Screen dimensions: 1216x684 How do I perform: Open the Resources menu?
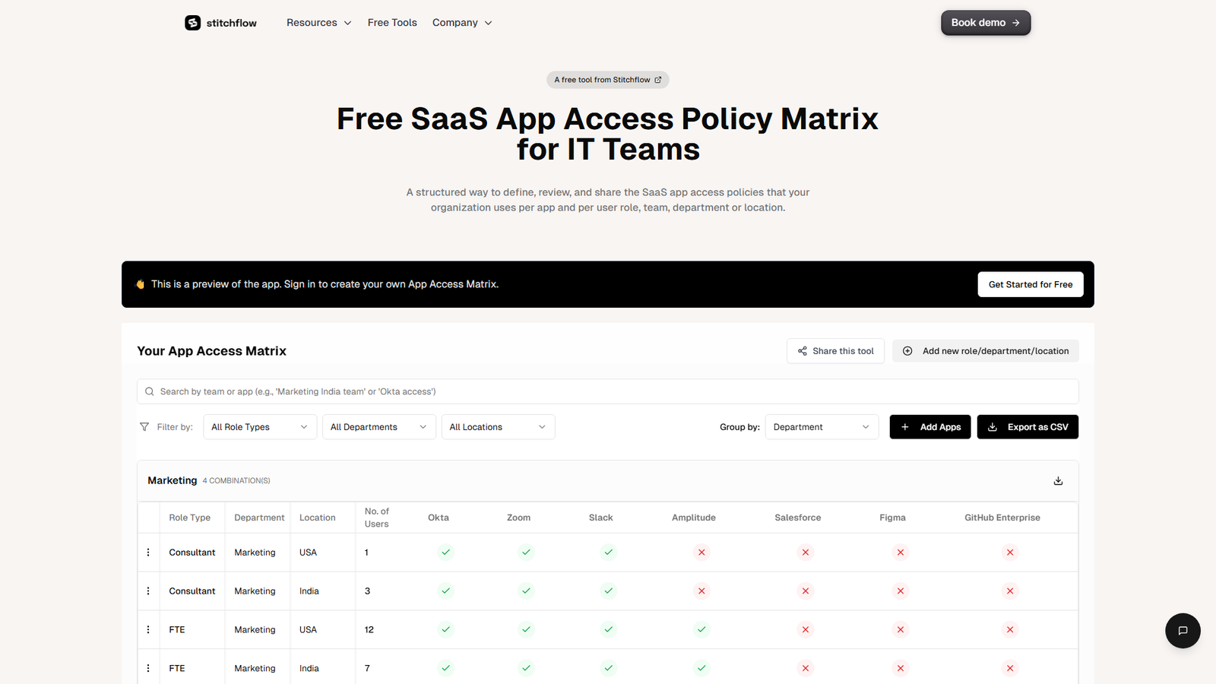[x=318, y=23]
